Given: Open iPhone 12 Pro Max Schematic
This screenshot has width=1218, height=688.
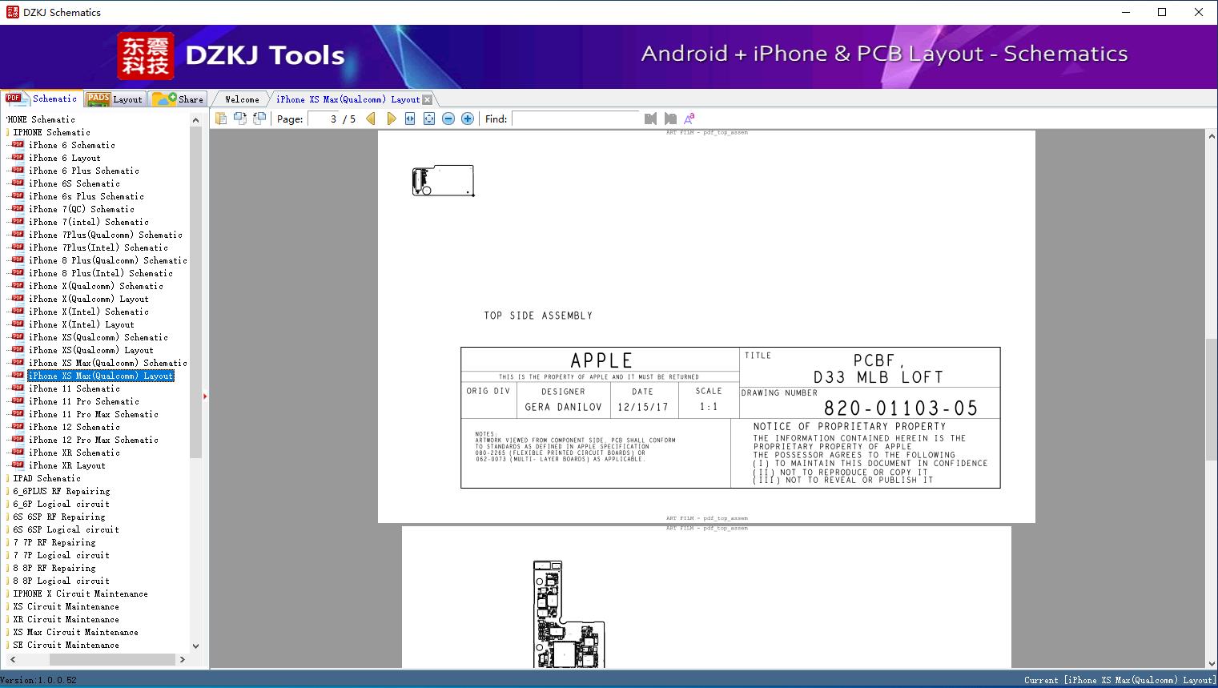Looking at the screenshot, I should tap(94, 440).
